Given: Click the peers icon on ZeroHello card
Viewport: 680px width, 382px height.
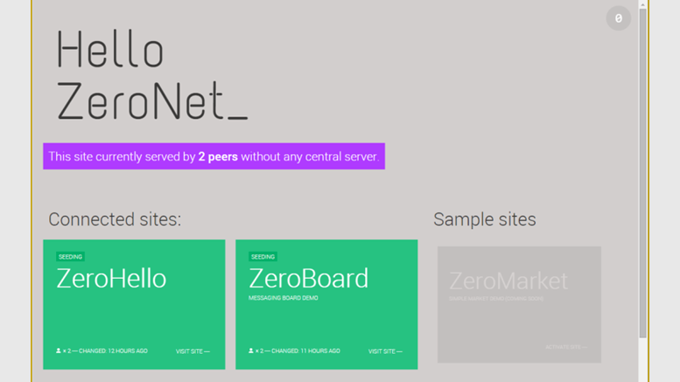Looking at the screenshot, I should (59, 351).
